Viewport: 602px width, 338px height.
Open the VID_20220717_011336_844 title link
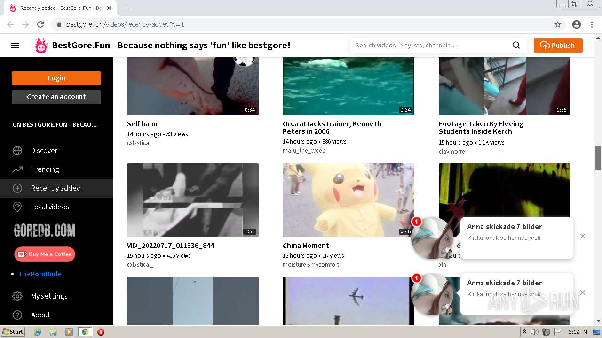point(171,246)
